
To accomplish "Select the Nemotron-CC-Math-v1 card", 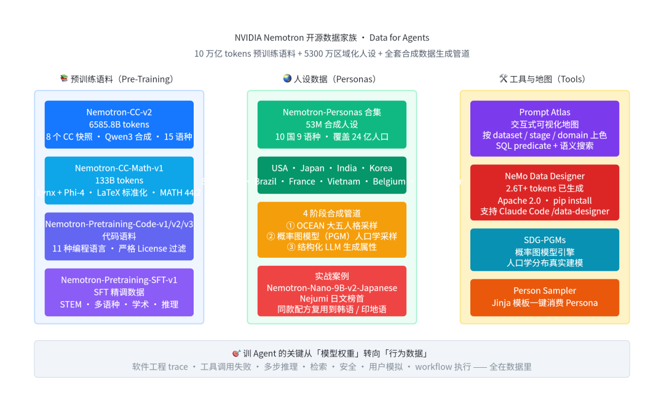I will [119, 180].
